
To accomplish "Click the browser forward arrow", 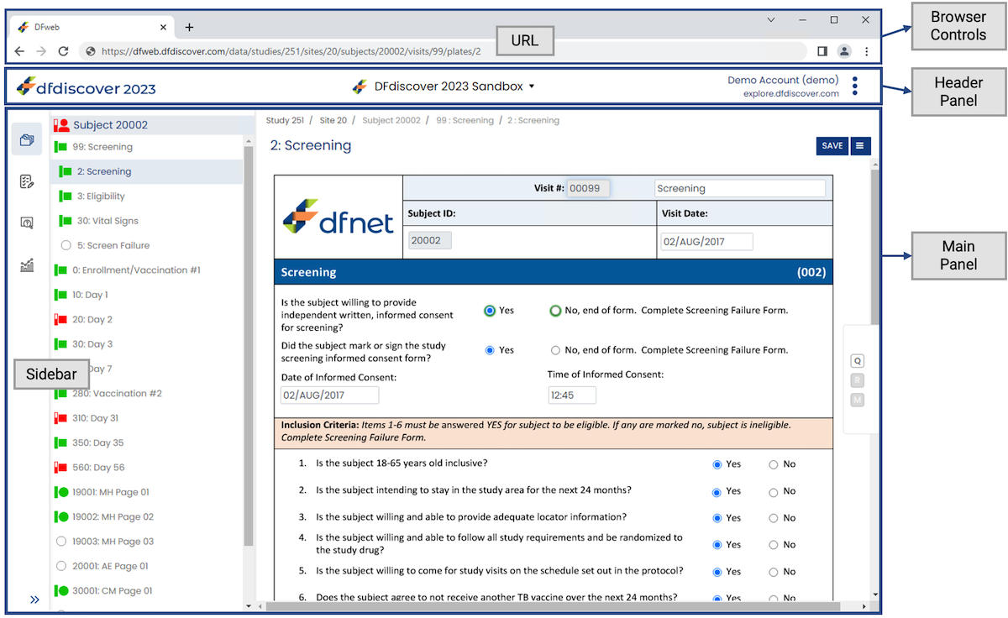I will click(x=41, y=51).
